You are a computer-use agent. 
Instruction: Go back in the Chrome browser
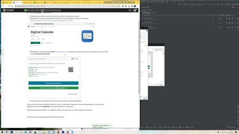3,6
